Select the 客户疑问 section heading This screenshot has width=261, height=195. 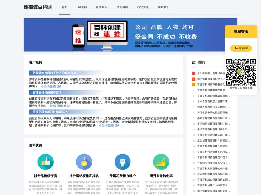click(36, 62)
